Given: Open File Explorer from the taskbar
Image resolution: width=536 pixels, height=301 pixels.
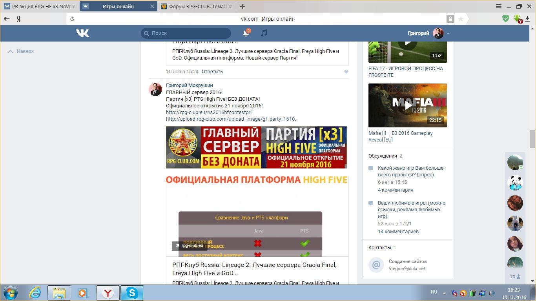Looking at the screenshot, I should (59, 293).
